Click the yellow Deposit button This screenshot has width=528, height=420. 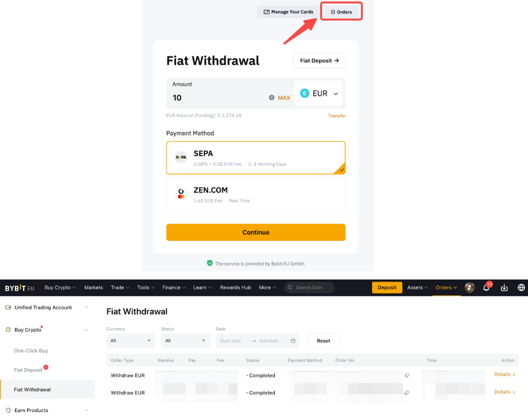pyautogui.click(x=387, y=287)
